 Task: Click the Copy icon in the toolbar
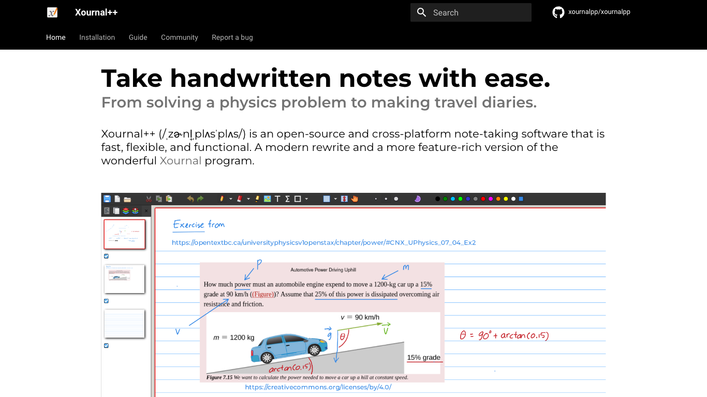(159, 199)
